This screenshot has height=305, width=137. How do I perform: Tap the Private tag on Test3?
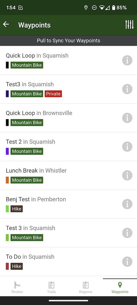tap(53, 94)
